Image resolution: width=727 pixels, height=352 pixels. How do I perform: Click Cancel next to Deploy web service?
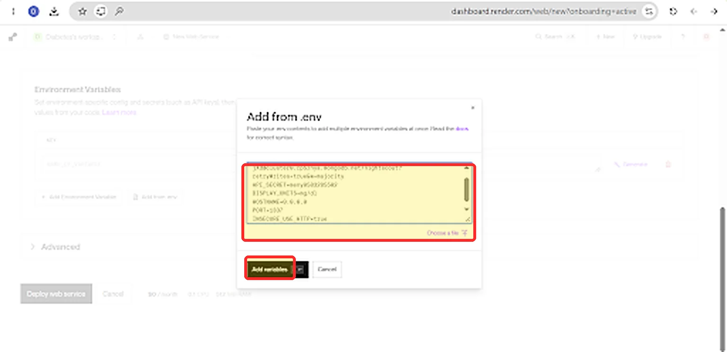[113, 294]
